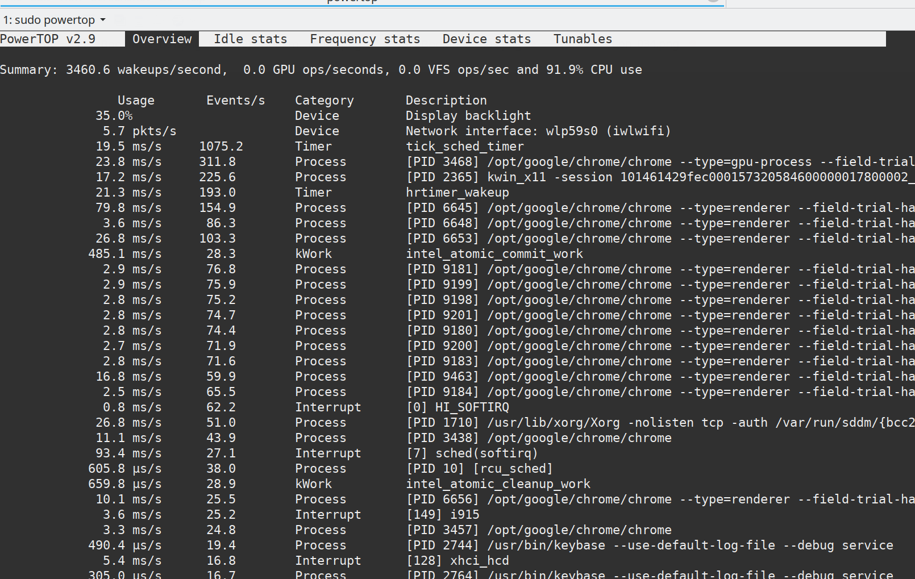This screenshot has height=579, width=915.
Task: Select the PID 3468 chrome gpu-process row
Action: coord(457,161)
